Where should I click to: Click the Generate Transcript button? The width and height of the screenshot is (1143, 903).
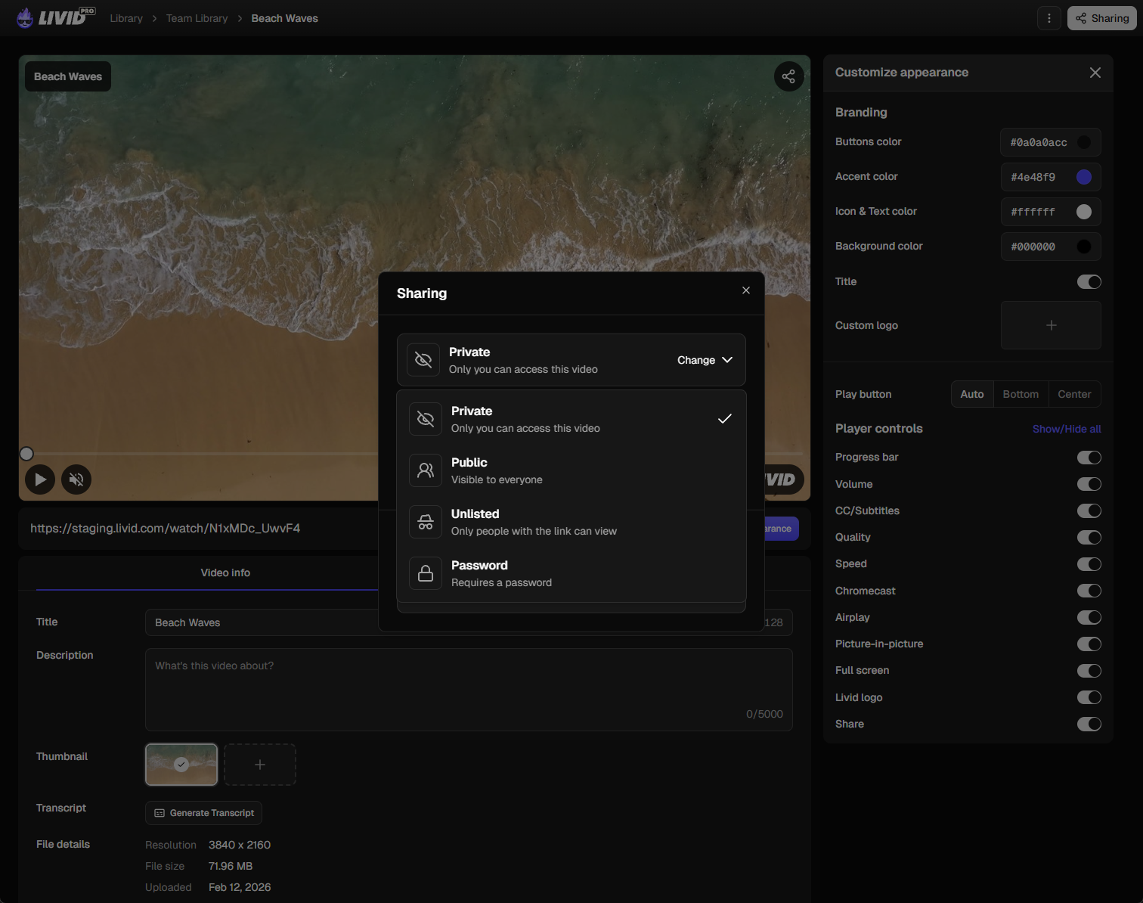[203, 813]
